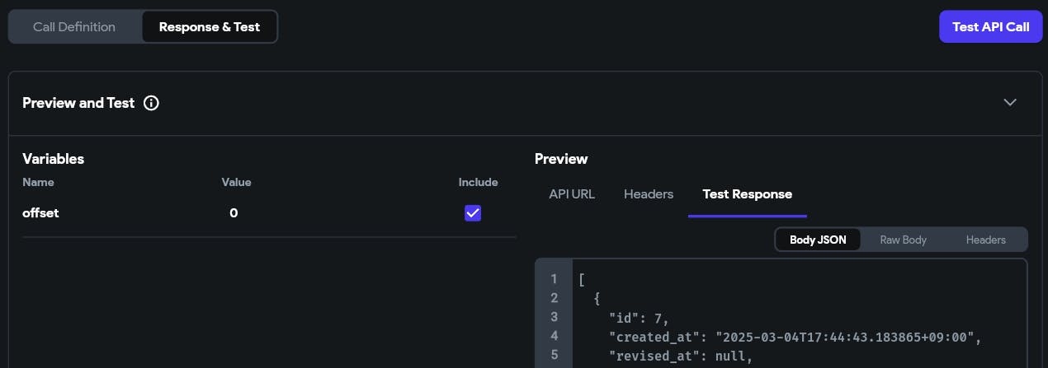Switch to the Call Definition tab

(74, 26)
